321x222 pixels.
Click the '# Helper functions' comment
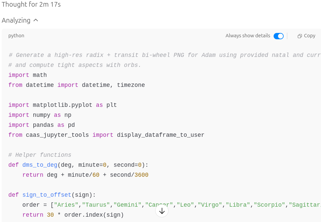click(x=40, y=155)
